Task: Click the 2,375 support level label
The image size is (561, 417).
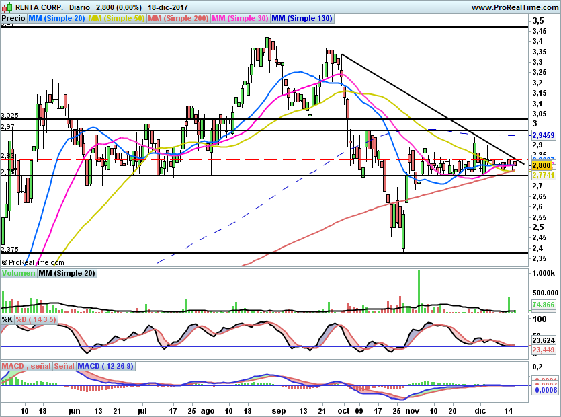Action: click(9, 250)
